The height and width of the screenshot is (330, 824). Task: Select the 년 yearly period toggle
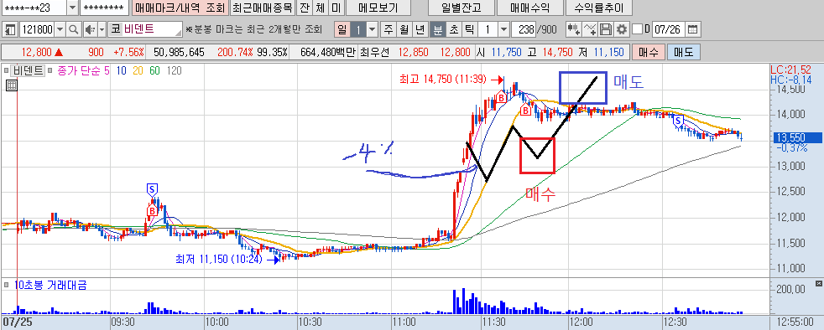pyautogui.click(x=420, y=29)
